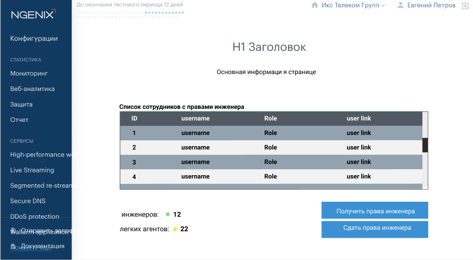Click the Role cell in row 1
Image resolution: width=473 pixels, height=260 pixels.
coord(271,133)
